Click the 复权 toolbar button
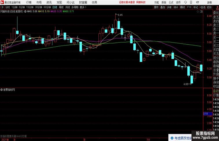 tap(156, 7)
